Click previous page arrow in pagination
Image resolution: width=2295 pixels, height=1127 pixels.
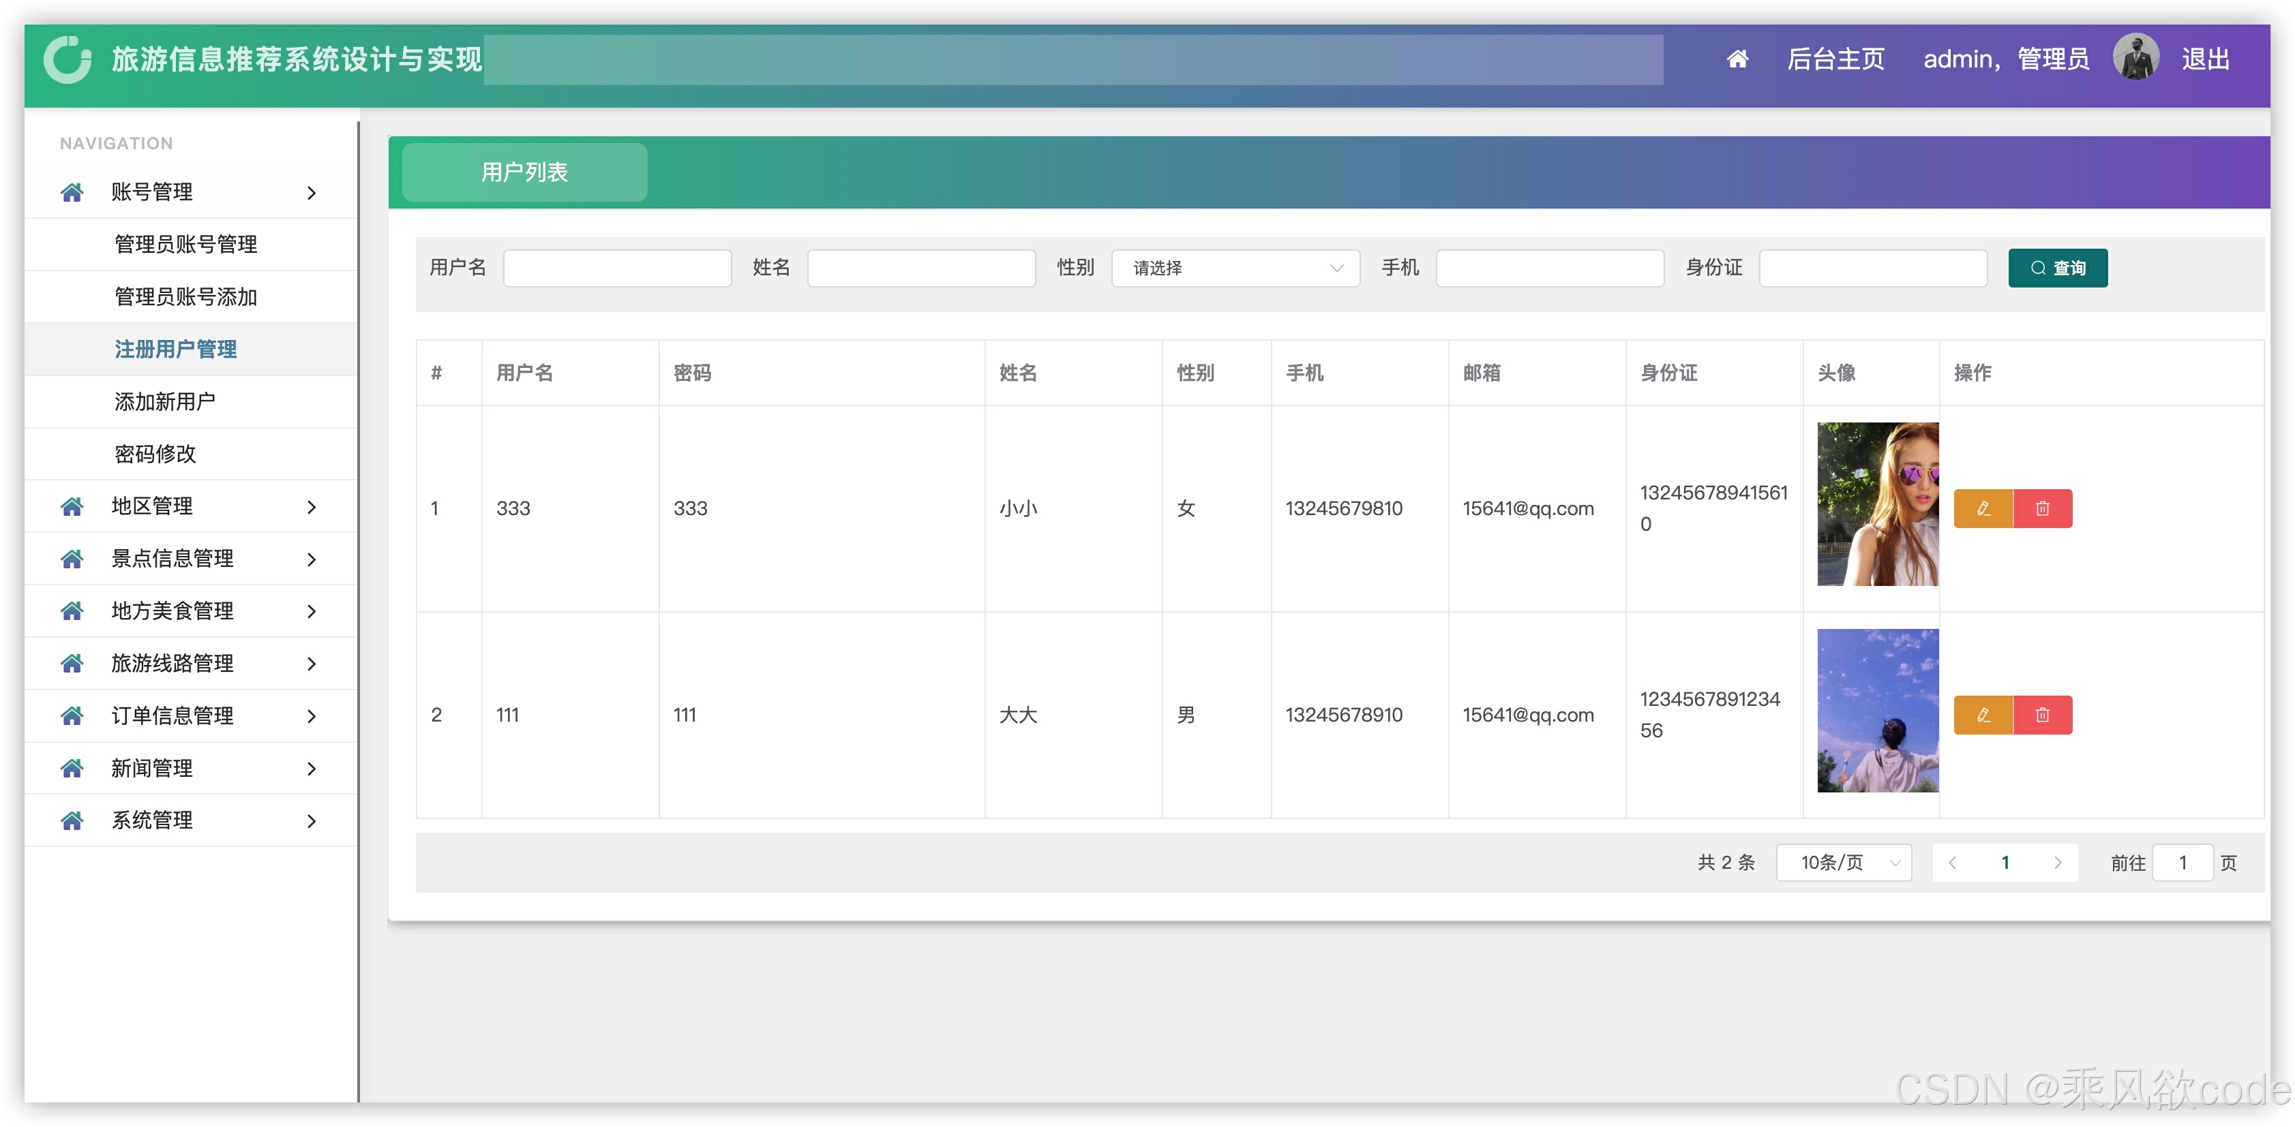[x=1952, y=863]
